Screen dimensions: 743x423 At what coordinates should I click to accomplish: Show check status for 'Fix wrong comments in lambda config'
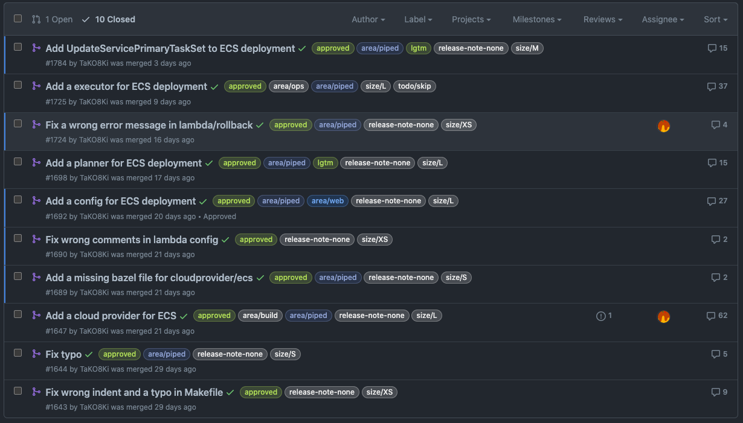point(225,240)
